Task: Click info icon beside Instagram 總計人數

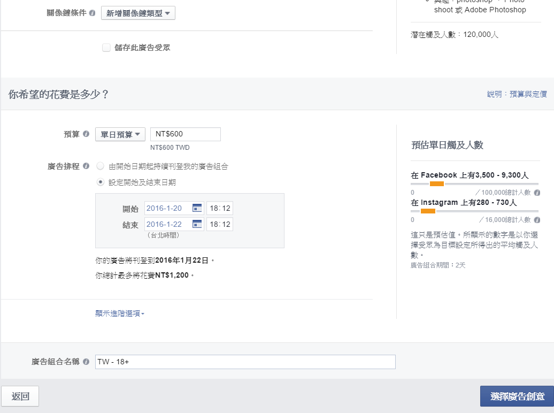Action: pos(537,220)
